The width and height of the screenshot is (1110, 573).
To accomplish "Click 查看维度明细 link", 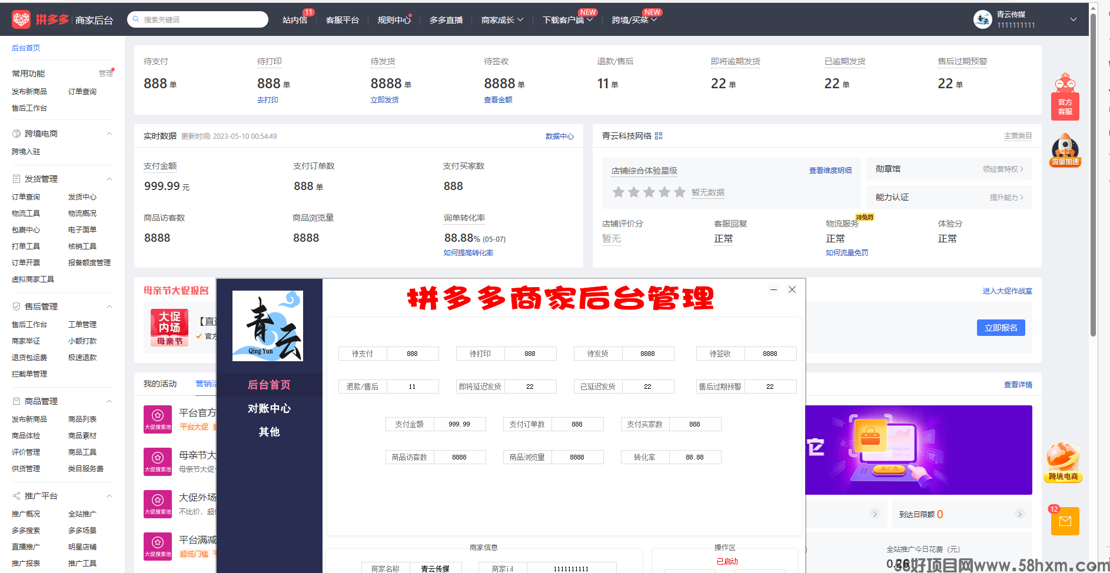I will click(830, 171).
